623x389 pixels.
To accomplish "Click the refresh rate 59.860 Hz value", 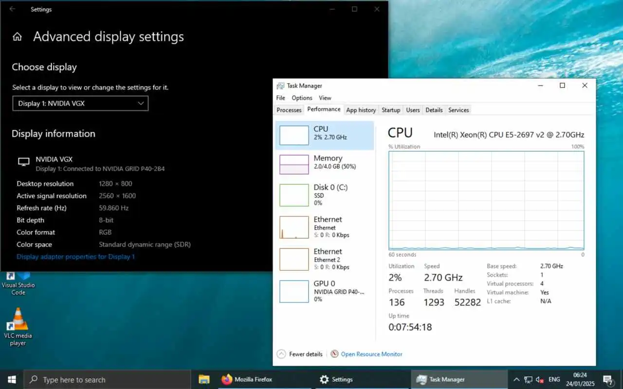I will coord(113,208).
